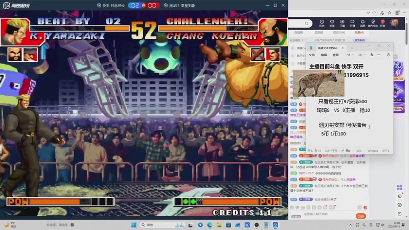Switch to 活跃榜 tab in Douyu panel

319,32
